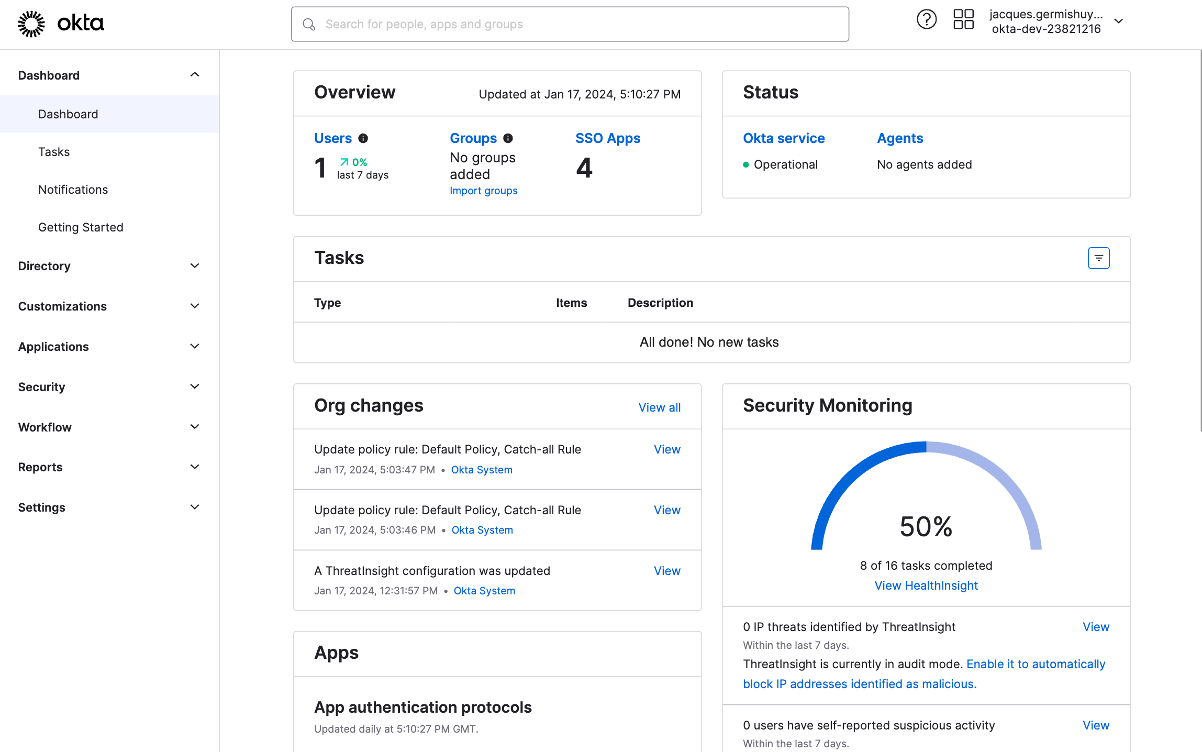Click the search magnifier icon
1202x752 pixels.
(309, 25)
